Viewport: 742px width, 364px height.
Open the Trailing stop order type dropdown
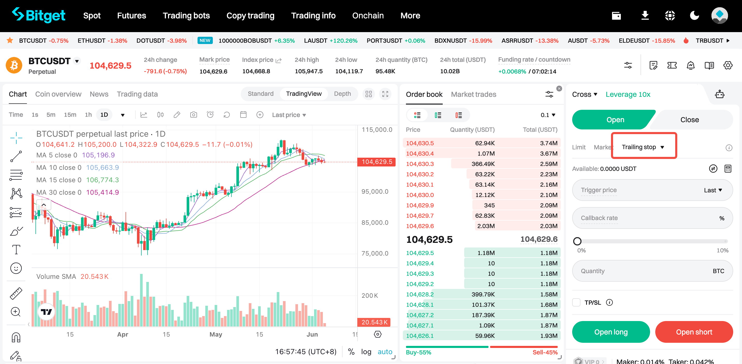click(643, 147)
